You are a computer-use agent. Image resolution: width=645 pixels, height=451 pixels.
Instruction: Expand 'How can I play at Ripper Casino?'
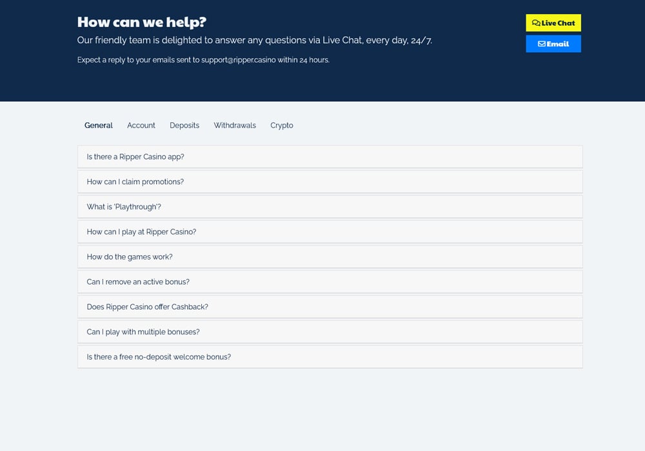330,232
